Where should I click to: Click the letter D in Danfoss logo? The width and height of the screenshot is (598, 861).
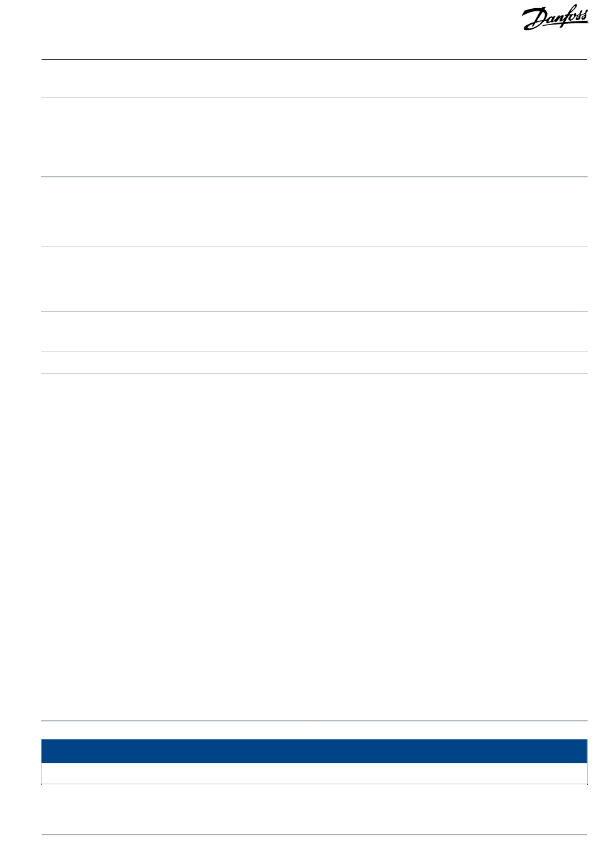(535, 19)
